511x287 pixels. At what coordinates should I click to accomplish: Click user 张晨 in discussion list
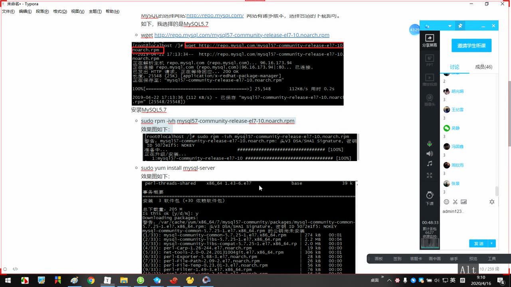click(455, 184)
